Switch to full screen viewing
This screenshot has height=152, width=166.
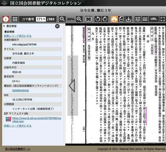[x=163, y=19]
